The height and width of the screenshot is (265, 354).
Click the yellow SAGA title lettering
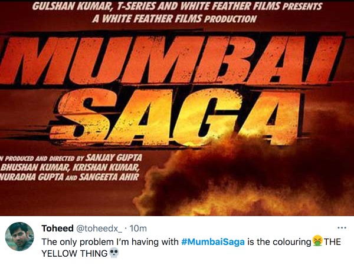pyautogui.click(x=178, y=117)
